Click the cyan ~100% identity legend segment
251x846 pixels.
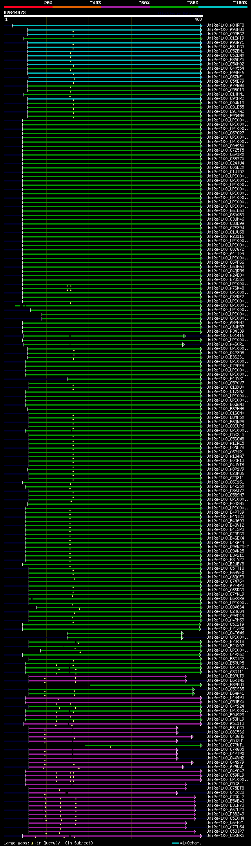(223, 7)
